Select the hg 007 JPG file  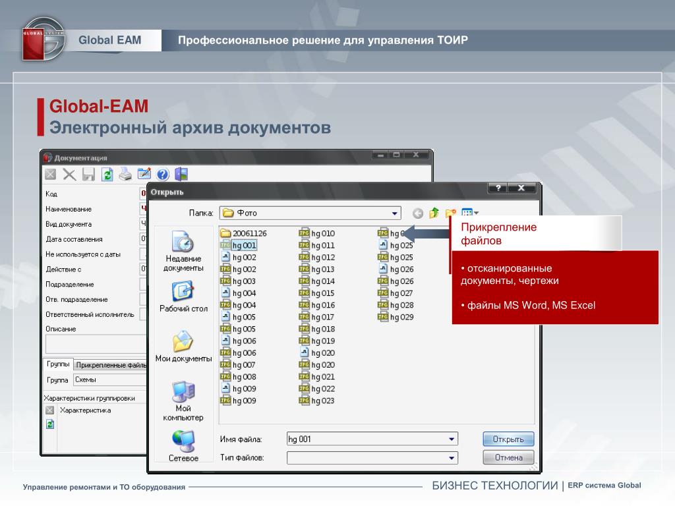tap(238, 365)
